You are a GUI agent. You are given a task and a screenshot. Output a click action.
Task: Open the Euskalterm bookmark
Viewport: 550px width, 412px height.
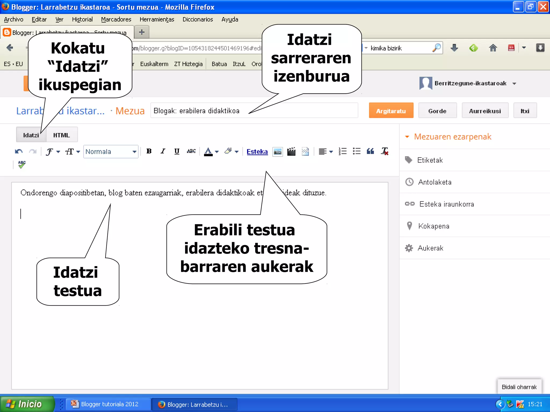[x=154, y=64]
